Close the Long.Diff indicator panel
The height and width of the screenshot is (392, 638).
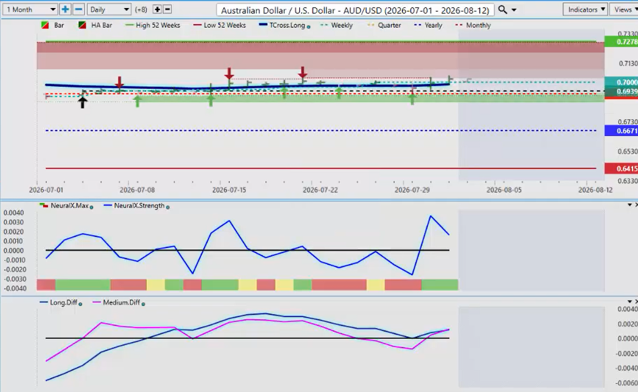pyautogui.click(x=636, y=301)
